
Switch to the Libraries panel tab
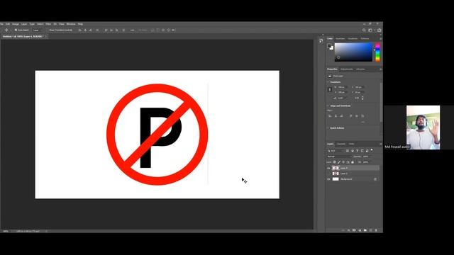coord(360,69)
